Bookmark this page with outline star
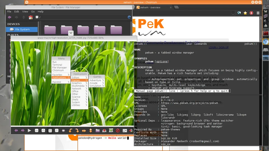Viewport: 269px width, 151px height. click(233, 13)
